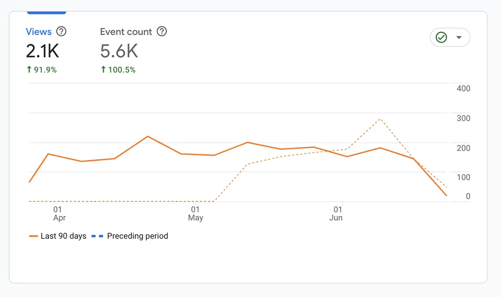
Task: Click the 5.6K event count total
Action: (119, 51)
